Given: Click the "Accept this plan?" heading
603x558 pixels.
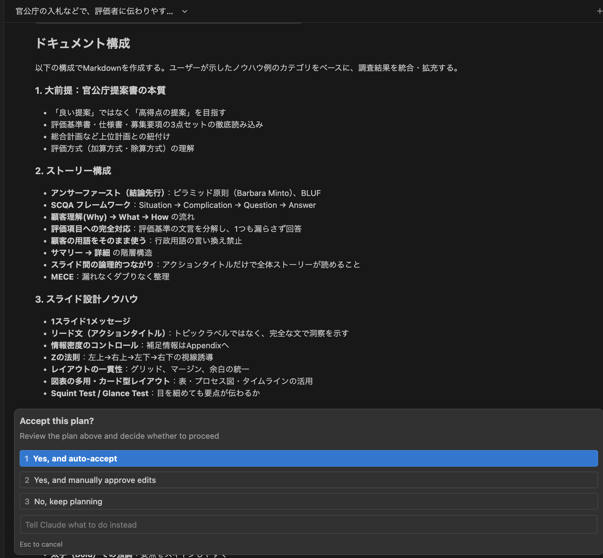Looking at the screenshot, I should point(57,421).
